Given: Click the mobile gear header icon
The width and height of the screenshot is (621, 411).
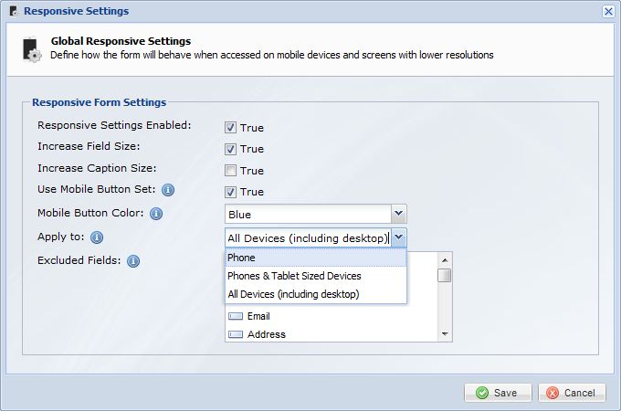Looking at the screenshot, I should click(32, 49).
